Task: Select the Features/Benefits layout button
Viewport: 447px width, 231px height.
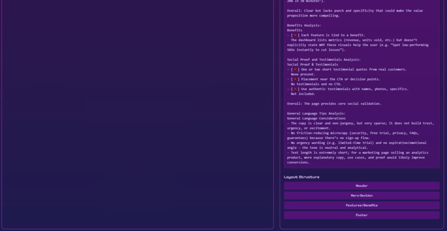Action: 362,205
